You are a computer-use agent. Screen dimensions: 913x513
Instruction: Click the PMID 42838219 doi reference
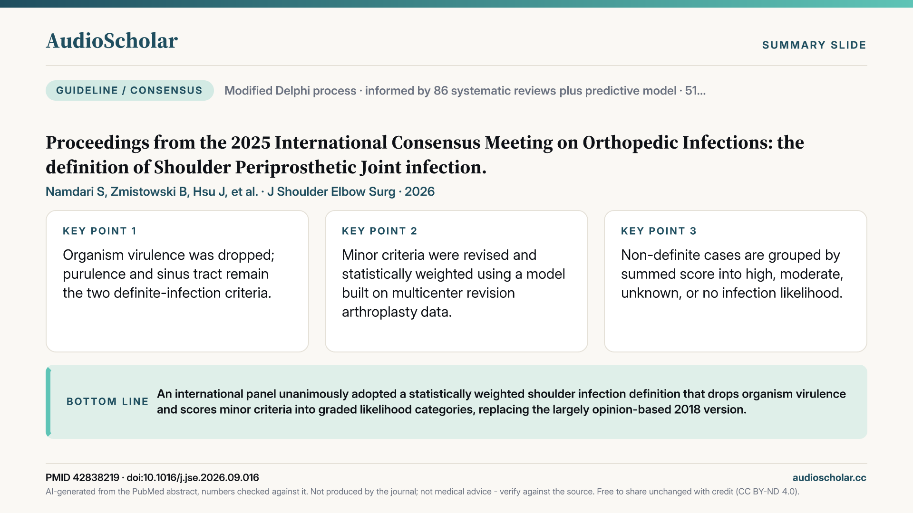(152, 477)
